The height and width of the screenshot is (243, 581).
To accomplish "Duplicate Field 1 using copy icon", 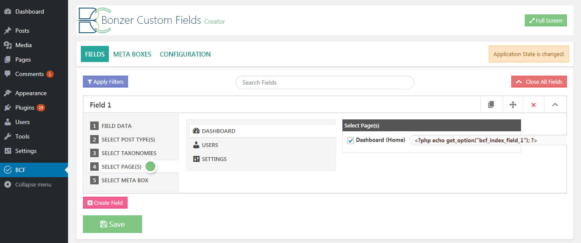I will coord(491,105).
